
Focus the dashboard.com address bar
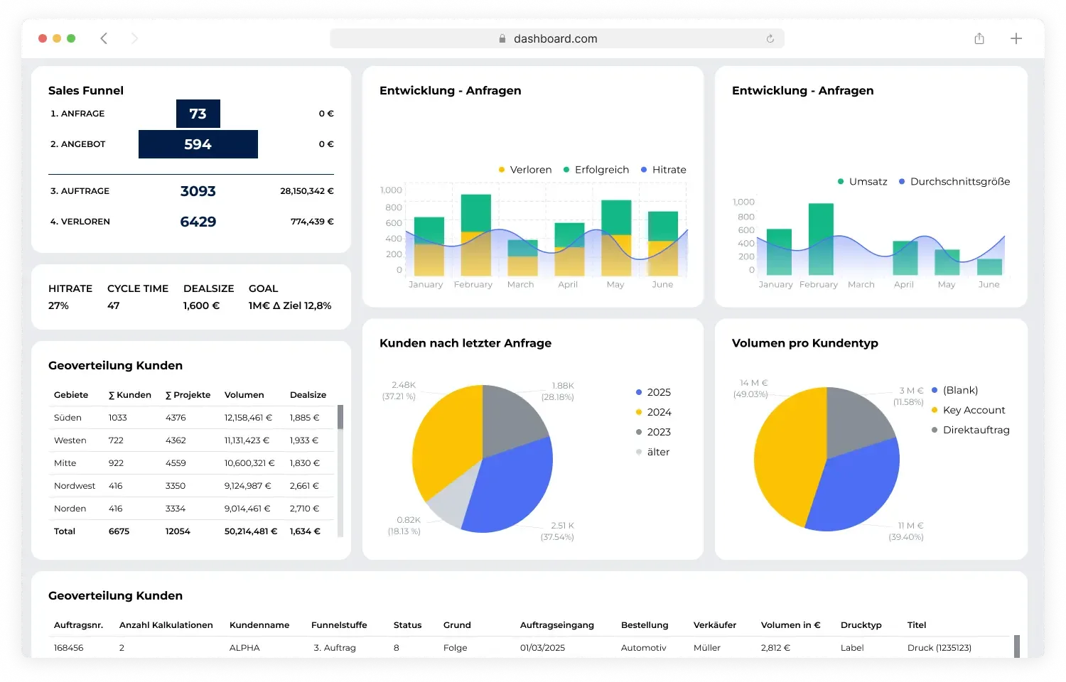pos(556,38)
